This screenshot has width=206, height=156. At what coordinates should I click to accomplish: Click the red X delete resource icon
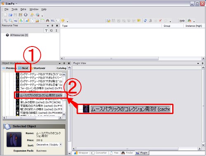click(160, 21)
